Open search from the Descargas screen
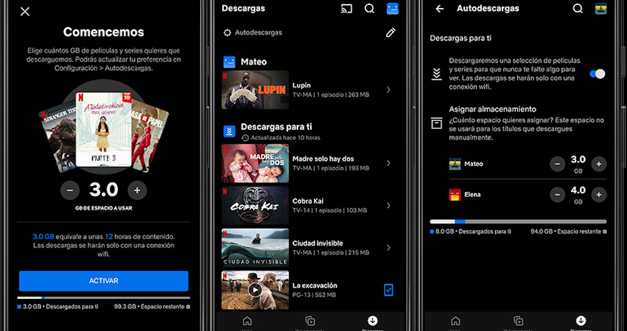The width and height of the screenshot is (627, 331). tap(369, 9)
